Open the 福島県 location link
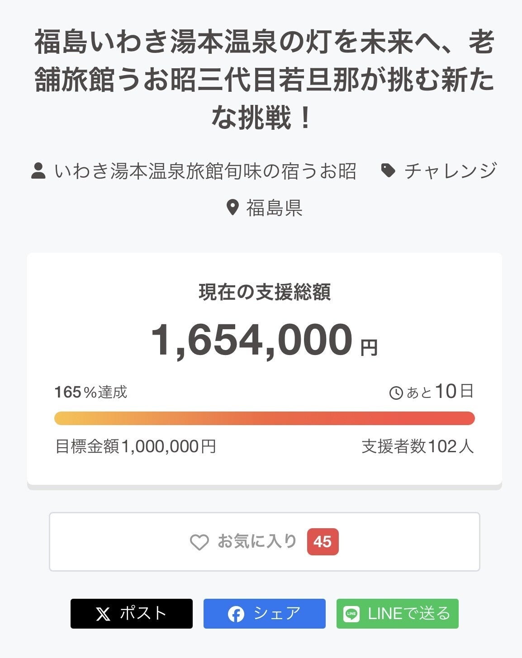The height and width of the screenshot is (658, 522). click(x=274, y=208)
